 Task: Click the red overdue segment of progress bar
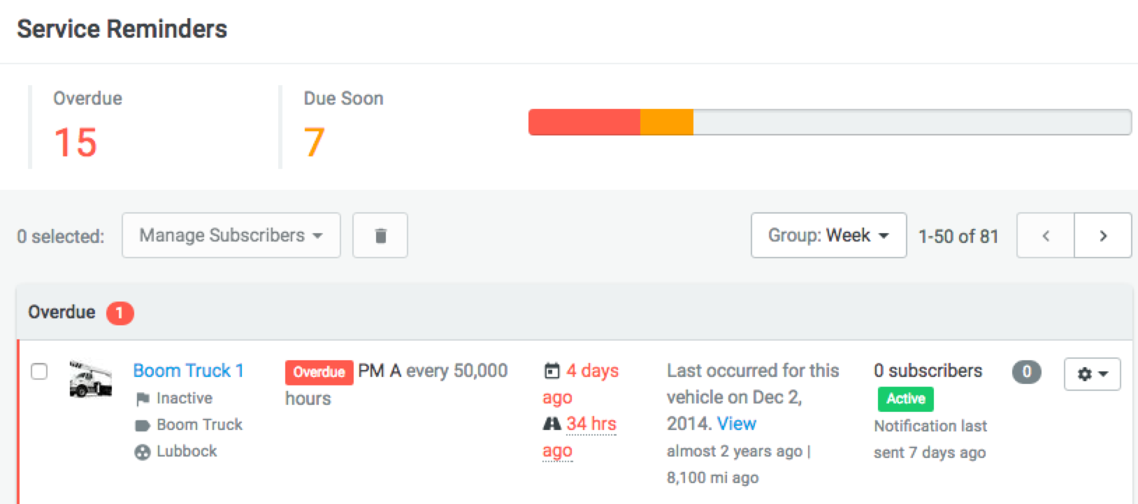tap(584, 122)
